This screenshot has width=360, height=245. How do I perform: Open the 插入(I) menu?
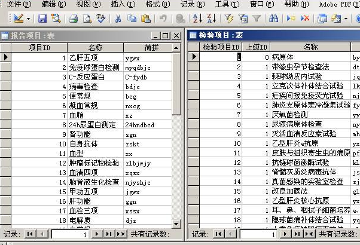[x=123, y=4]
